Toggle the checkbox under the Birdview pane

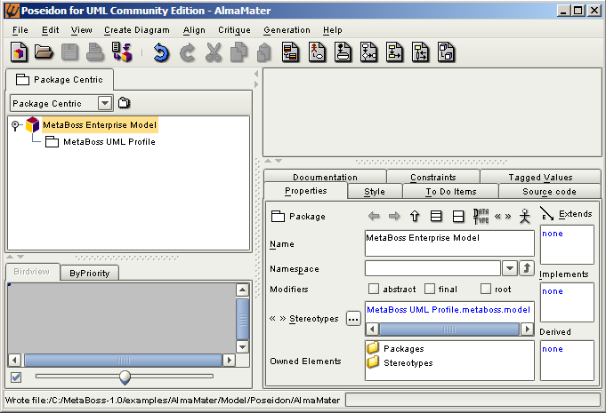pyautogui.click(x=16, y=377)
